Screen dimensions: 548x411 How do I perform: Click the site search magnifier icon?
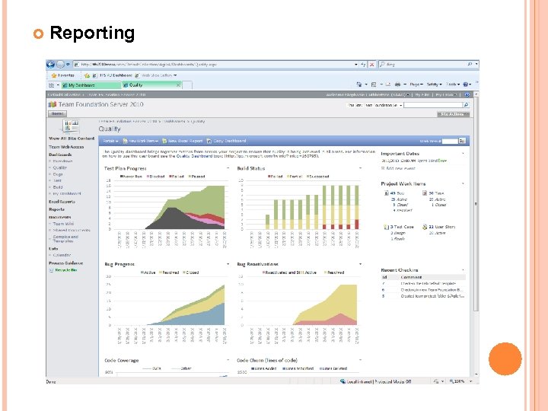click(x=466, y=105)
